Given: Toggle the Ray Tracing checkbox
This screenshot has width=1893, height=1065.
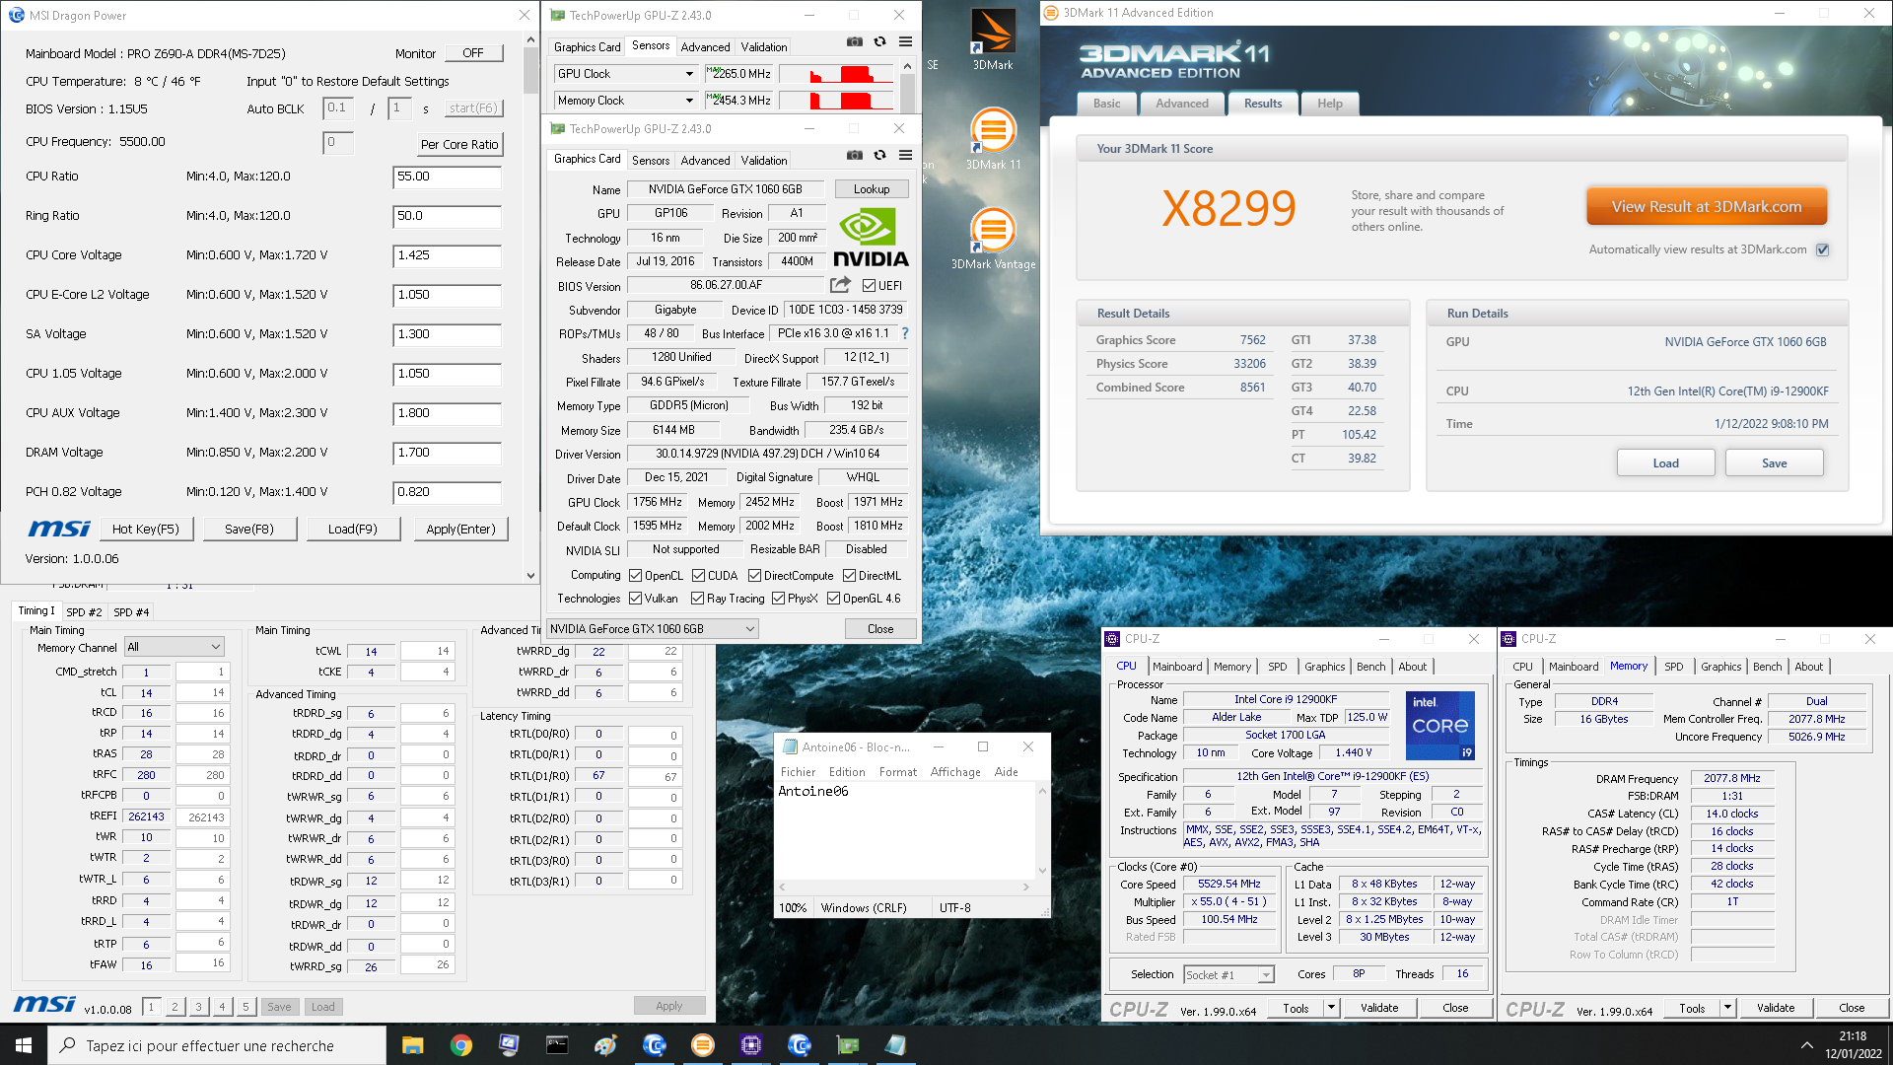Looking at the screenshot, I should click(x=697, y=599).
